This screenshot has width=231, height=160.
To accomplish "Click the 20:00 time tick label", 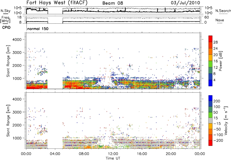I will (x=171, y=154).
